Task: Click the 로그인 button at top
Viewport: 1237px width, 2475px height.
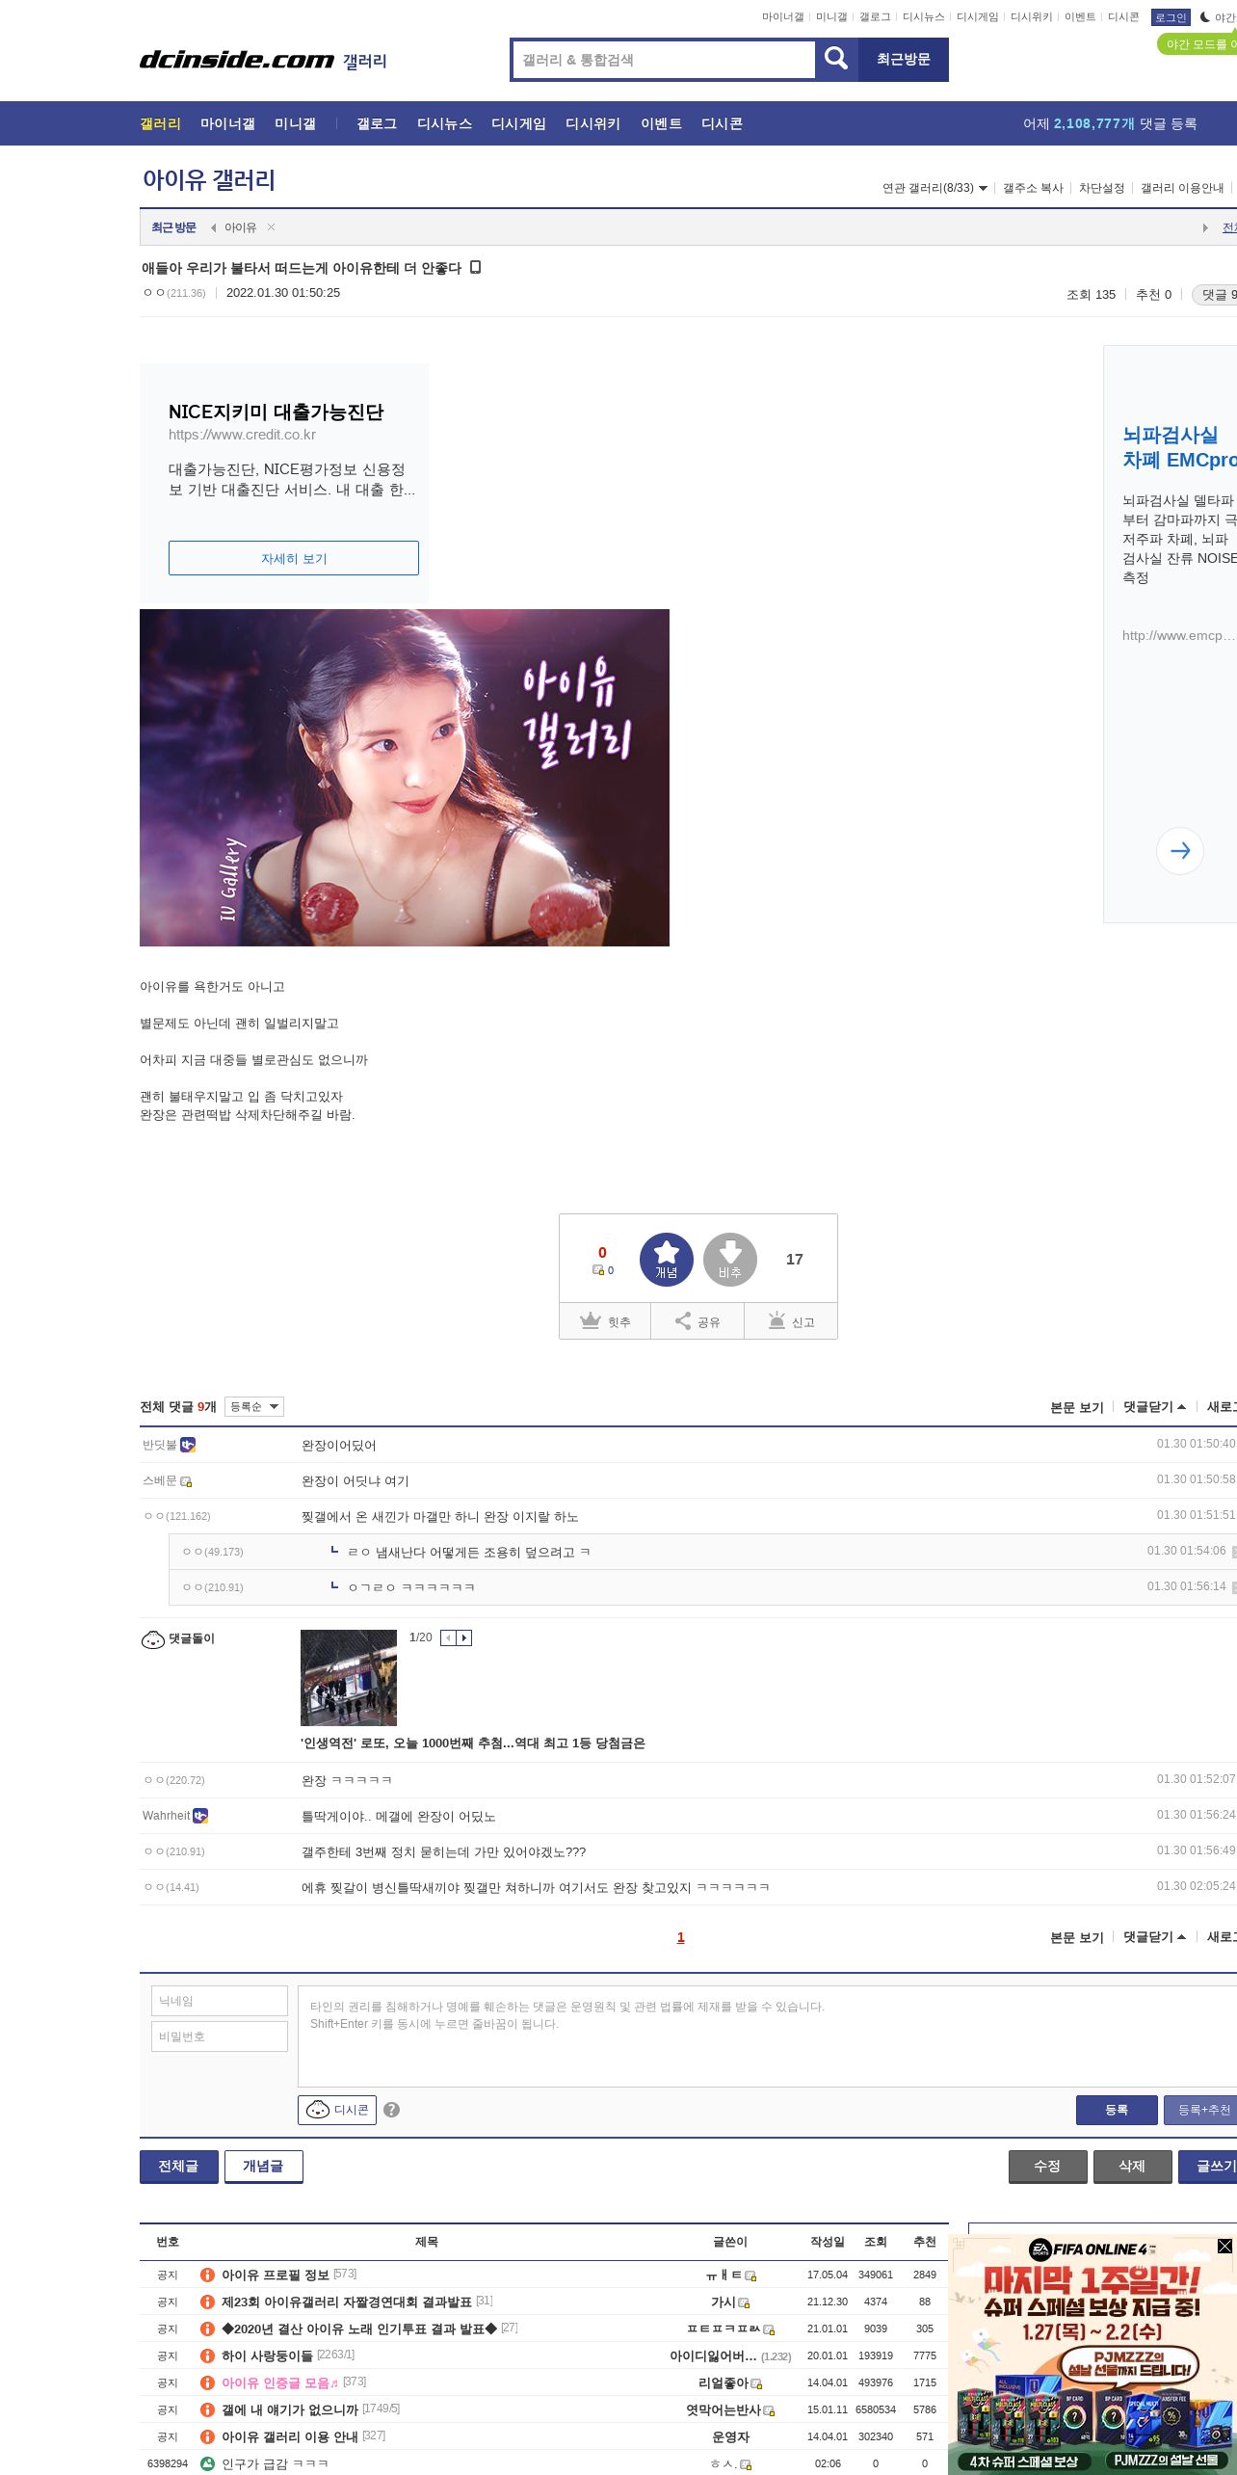Action: click(x=1171, y=17)
